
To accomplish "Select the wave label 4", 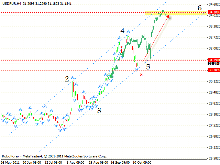I will coord(122,31).
